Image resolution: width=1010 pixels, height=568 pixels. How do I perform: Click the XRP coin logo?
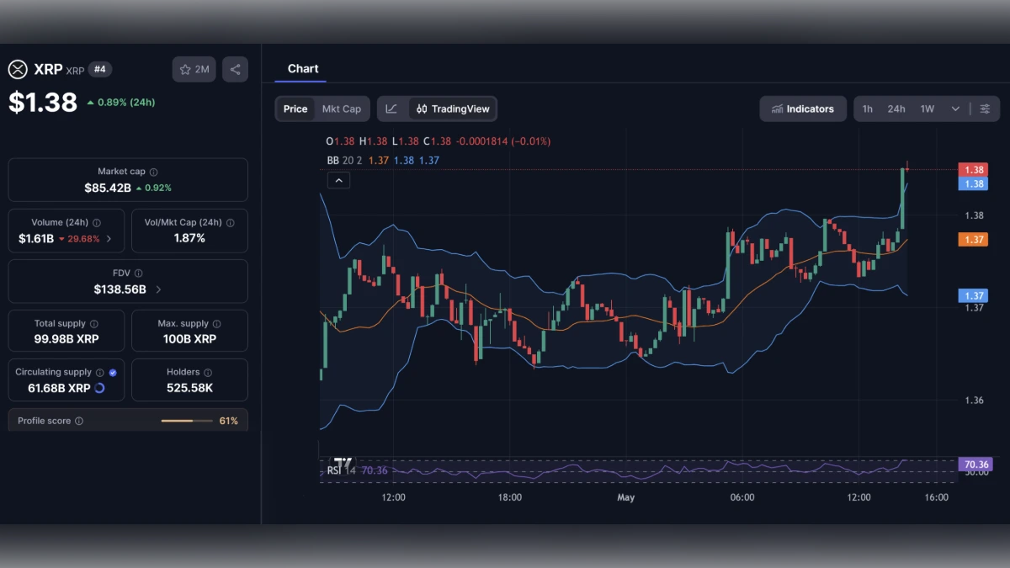18,70
